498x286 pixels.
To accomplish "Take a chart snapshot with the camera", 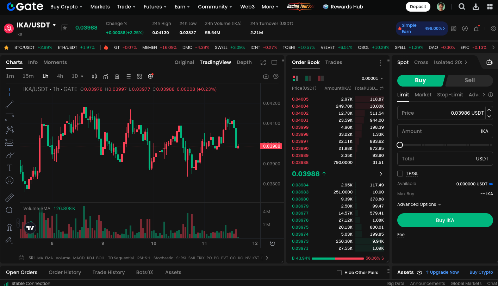I will point(266,76).
